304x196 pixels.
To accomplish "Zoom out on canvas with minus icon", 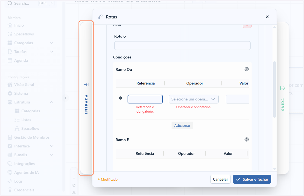I will pyautogui.click(x=74, y=178).
